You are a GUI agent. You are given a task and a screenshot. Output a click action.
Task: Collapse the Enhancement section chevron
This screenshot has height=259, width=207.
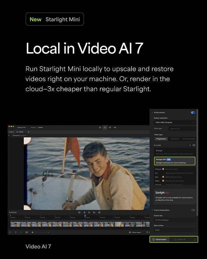(152, 112)
